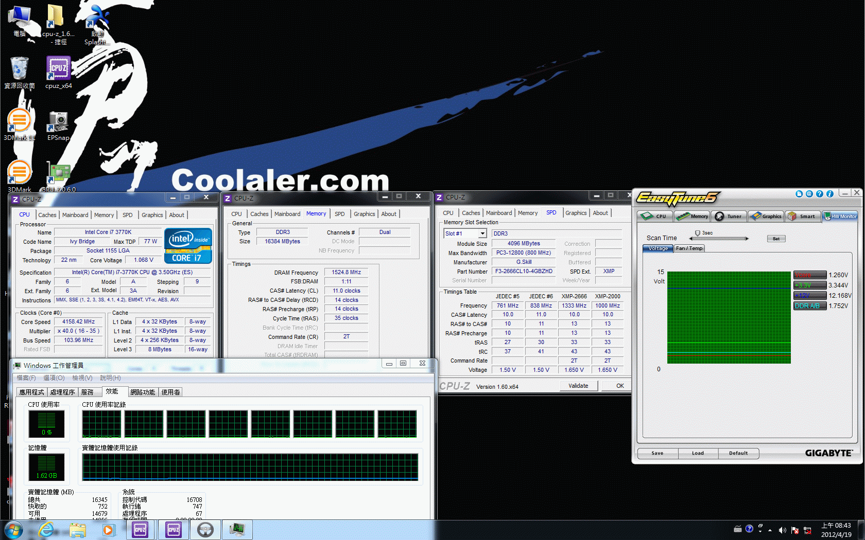Click EasyTune6 document icon in header
865x540 pixels.
tap(799, 194)
